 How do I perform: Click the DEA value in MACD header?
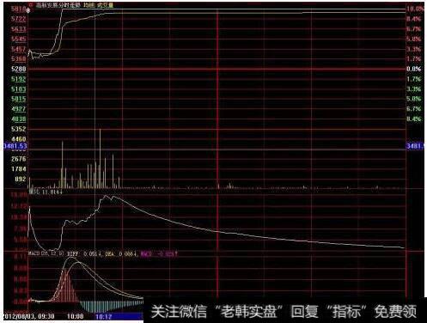(122, 253)
